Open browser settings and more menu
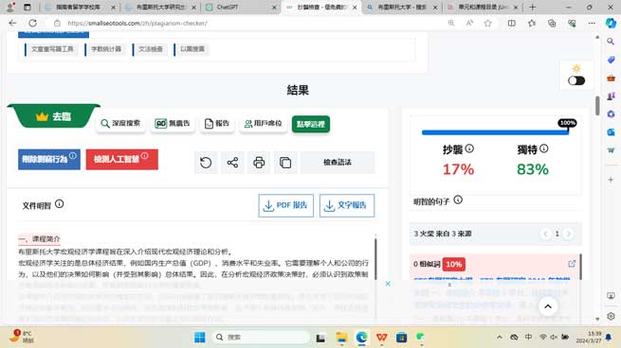 point(592,24)
